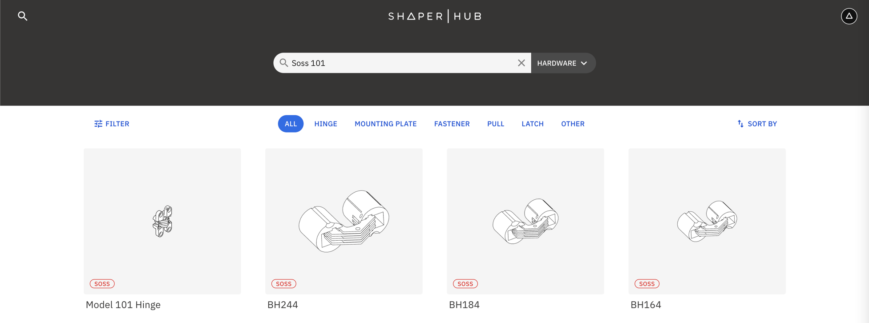Switch to the Hinge tab
This screenshot has width=869, height=323.
326,124
